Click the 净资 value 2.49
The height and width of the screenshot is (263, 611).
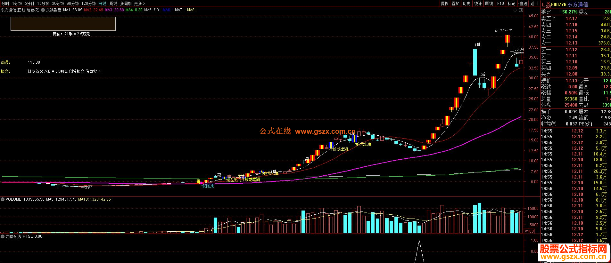point(573,118)
